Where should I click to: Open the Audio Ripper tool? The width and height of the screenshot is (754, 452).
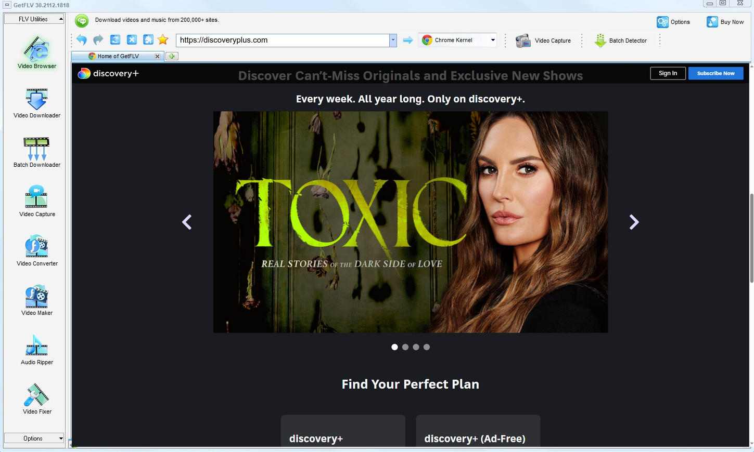[x=37, y=349]
